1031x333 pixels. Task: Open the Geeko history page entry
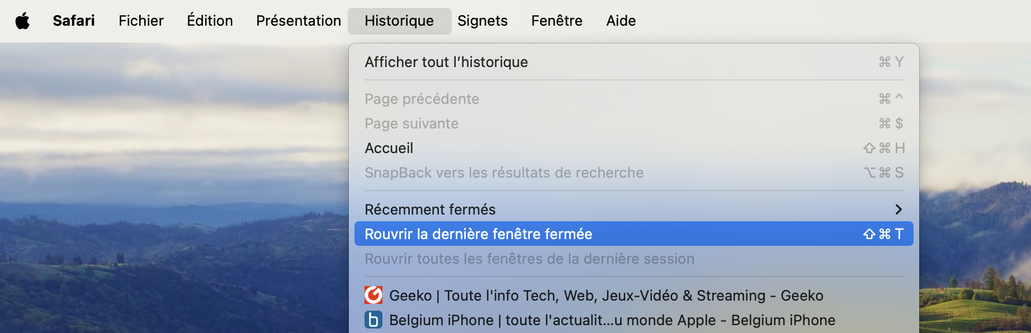[x=634, y=295]
